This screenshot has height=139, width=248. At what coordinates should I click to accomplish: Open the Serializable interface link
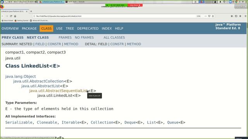click(x=19, y=122)
